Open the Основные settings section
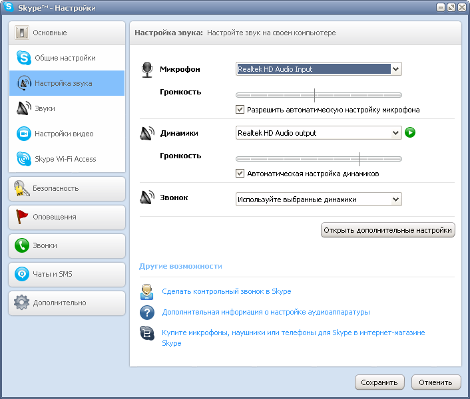This screenshot has height=399, width=470. pos(67,33)
